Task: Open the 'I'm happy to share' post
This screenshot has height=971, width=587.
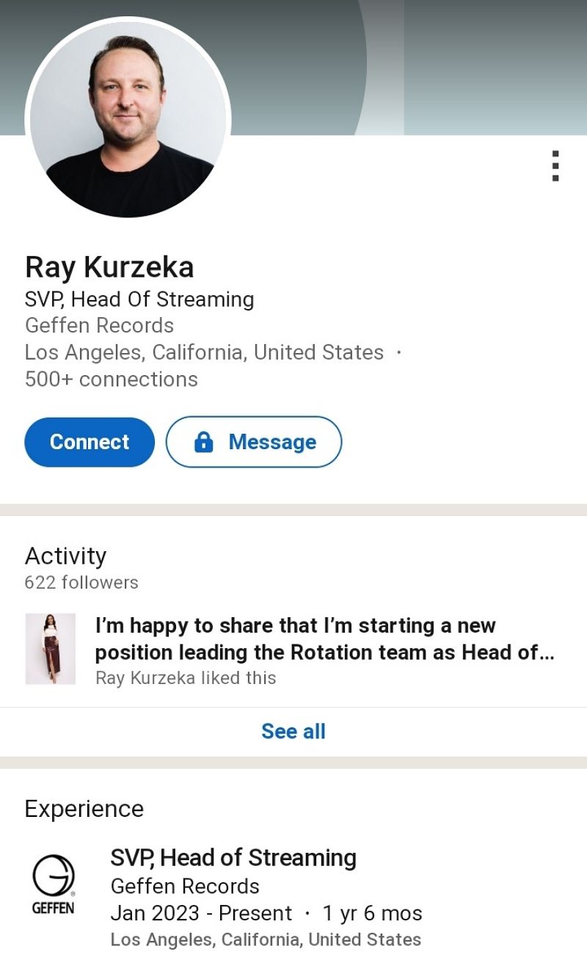Action: tap(324, 639)
